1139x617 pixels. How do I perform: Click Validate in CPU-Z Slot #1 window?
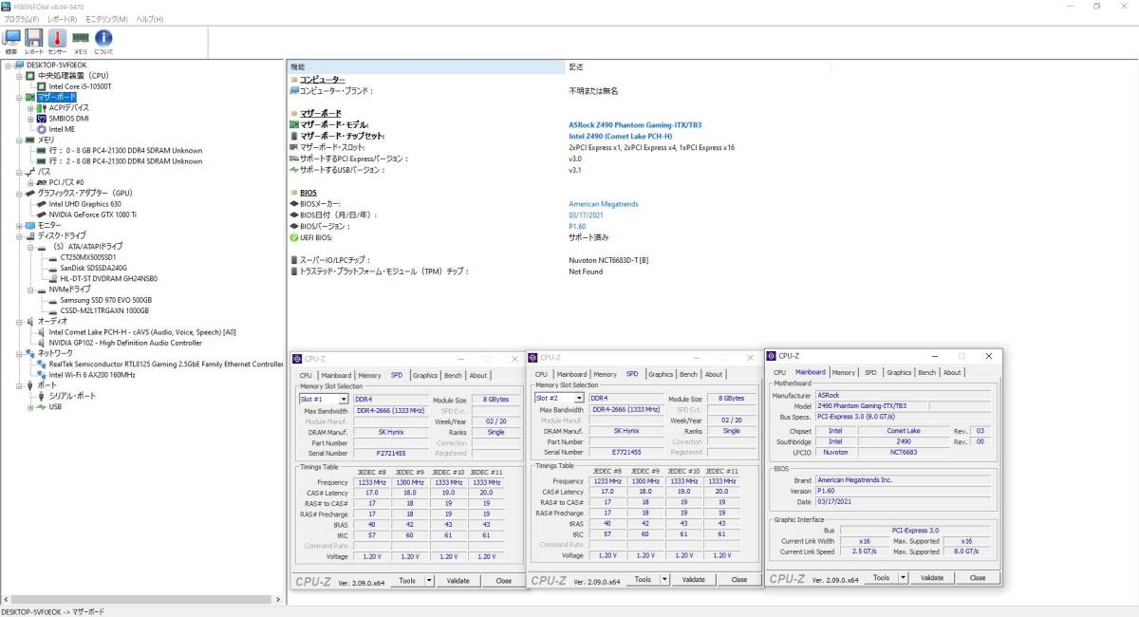click(458, 580)
